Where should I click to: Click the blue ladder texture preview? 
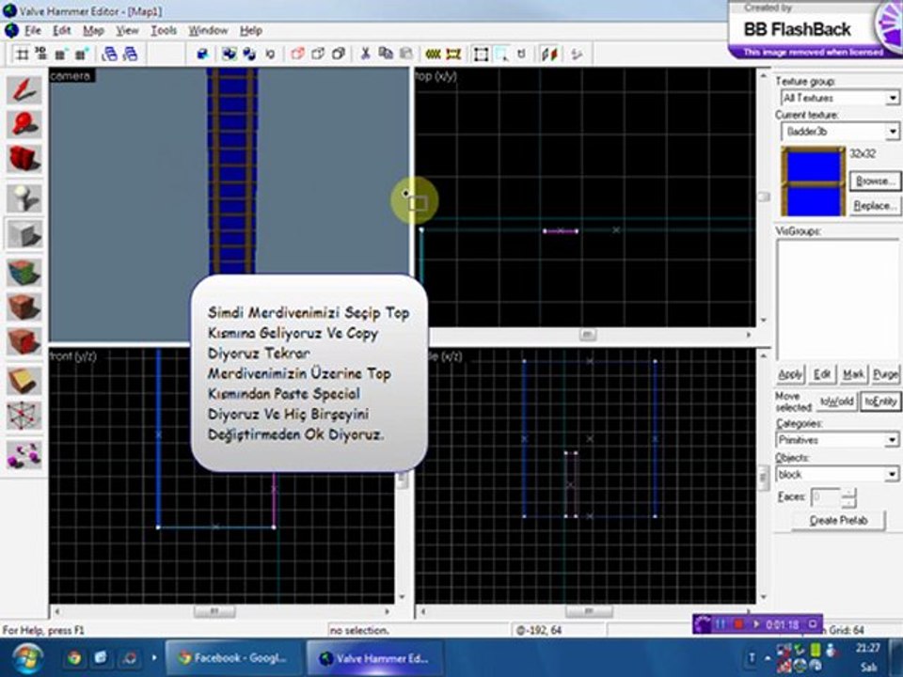tap(813, 181)
